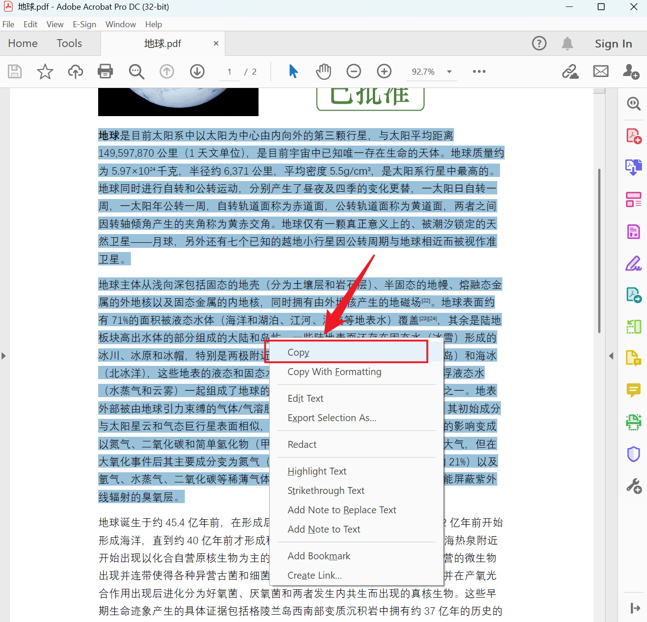Click the page number input field
The image size is (647, 622).
coord(229,71)
